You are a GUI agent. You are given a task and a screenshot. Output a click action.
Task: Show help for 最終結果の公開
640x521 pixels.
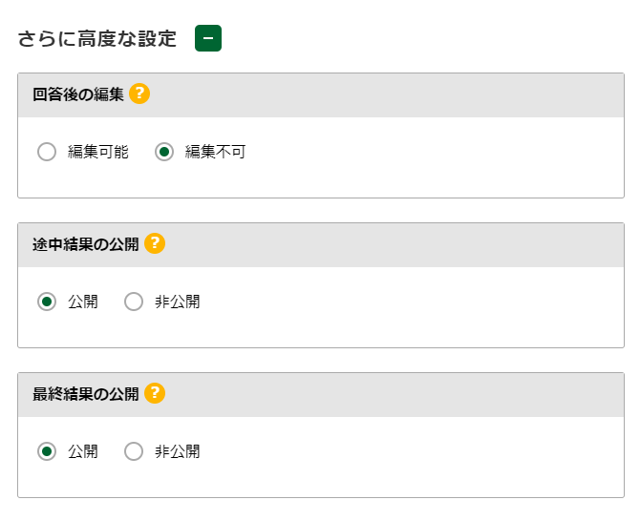click(x=155, y=393)
